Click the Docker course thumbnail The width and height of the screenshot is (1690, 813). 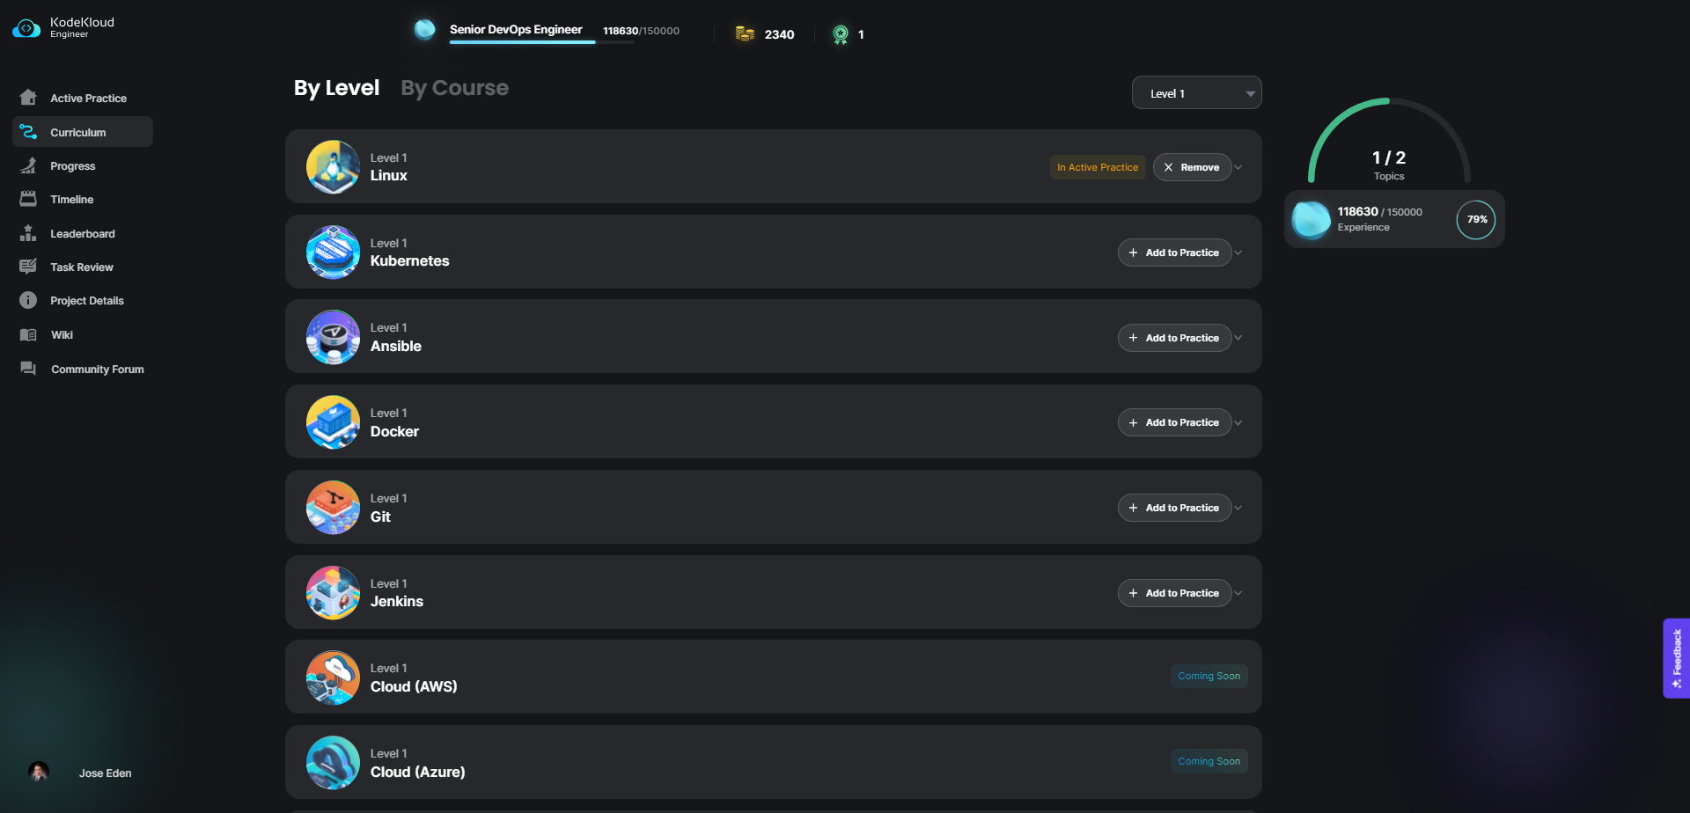333,422
